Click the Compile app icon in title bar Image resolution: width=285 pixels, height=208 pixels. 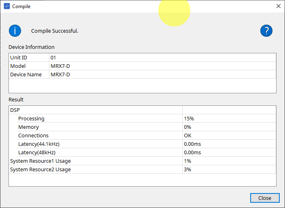tap(7, 6)
